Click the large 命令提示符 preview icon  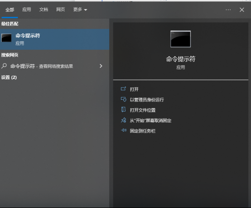coord(181,39)
